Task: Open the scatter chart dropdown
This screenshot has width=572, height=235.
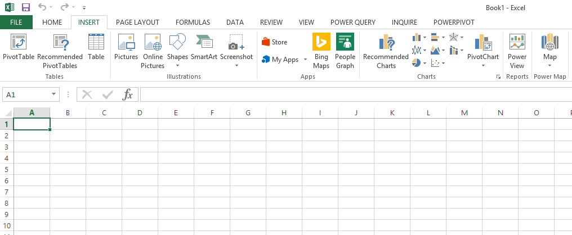Action: (x=443, y=62)
